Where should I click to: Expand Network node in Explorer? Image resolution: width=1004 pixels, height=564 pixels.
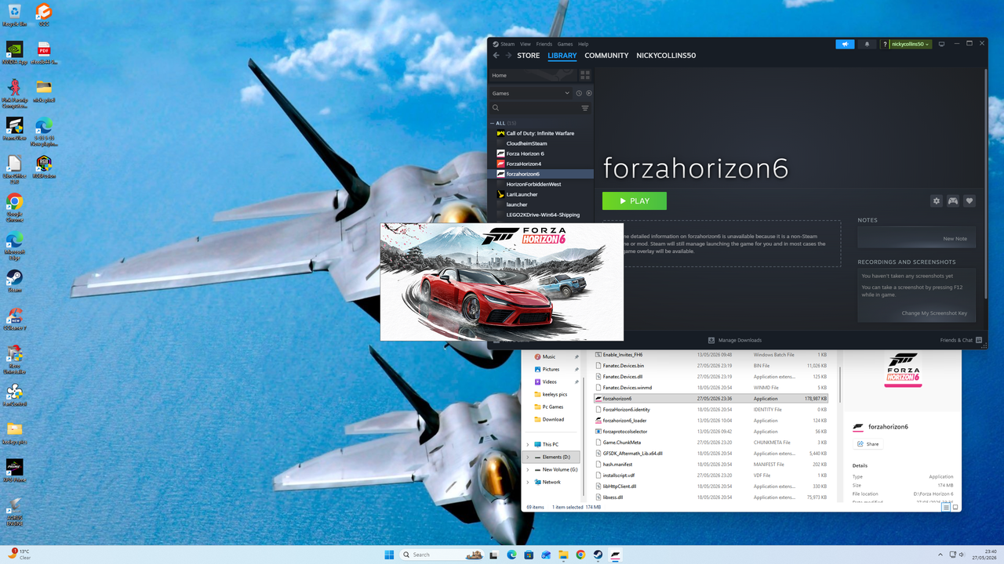coord(528,482)
